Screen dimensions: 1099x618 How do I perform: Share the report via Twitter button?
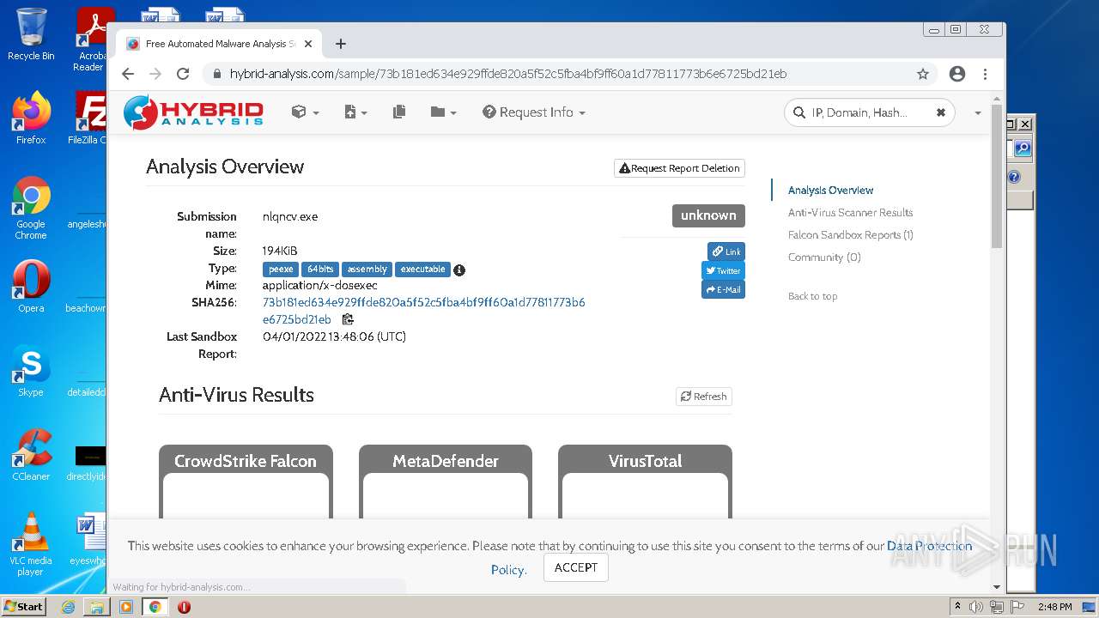[723, 270]
